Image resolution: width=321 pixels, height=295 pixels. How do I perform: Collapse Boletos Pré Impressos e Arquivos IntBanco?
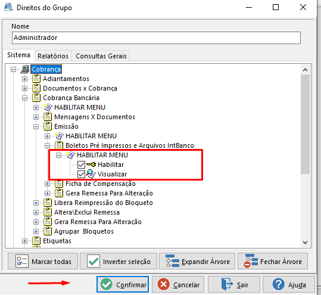tap(47, 145)
